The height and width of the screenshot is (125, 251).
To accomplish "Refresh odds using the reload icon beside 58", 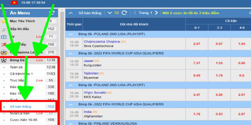I will 124,13.
